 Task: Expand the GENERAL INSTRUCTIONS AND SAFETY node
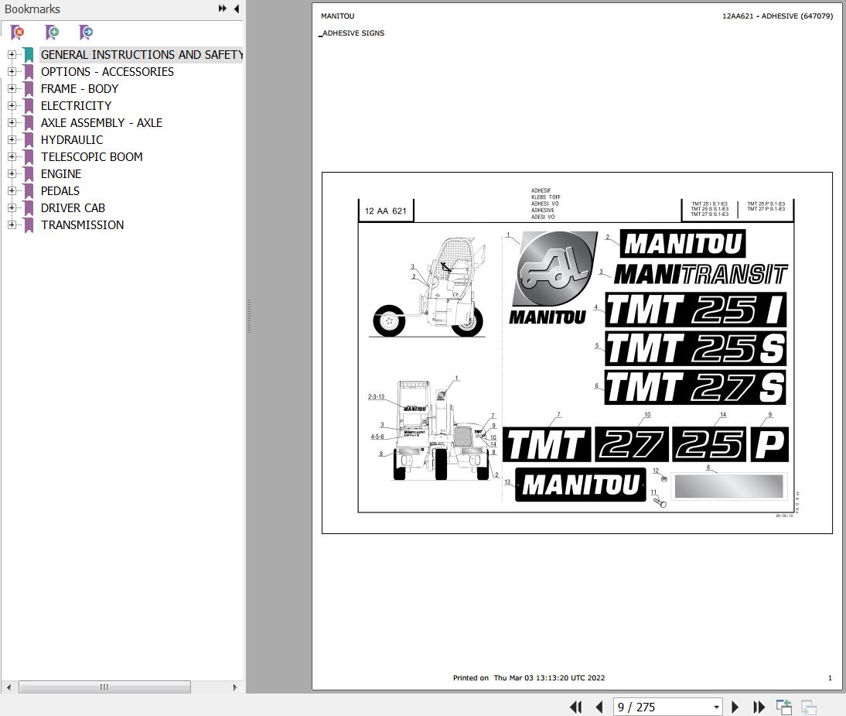[x=12, y=54]
